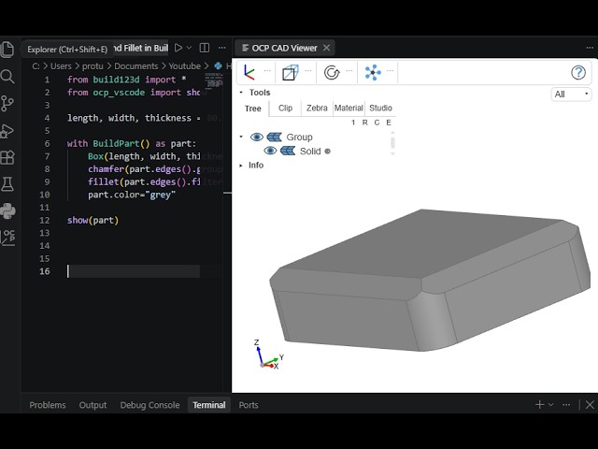Select the editor file tab ending 'Fillet in Buil'
Screen dimensions: 598x449
[x=141, y=48]
